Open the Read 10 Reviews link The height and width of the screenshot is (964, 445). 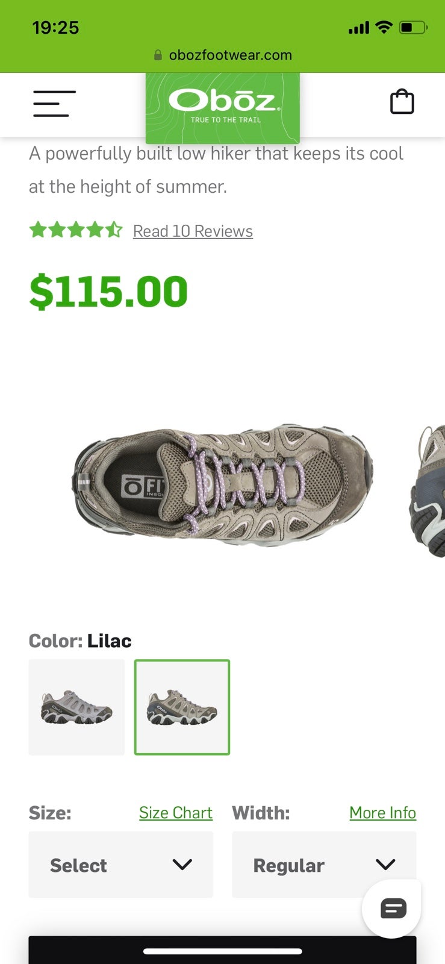click(x=193, y=231)
